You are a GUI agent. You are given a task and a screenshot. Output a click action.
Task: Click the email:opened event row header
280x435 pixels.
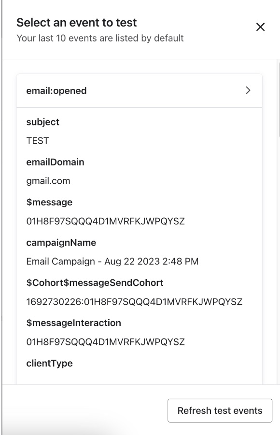56,90
